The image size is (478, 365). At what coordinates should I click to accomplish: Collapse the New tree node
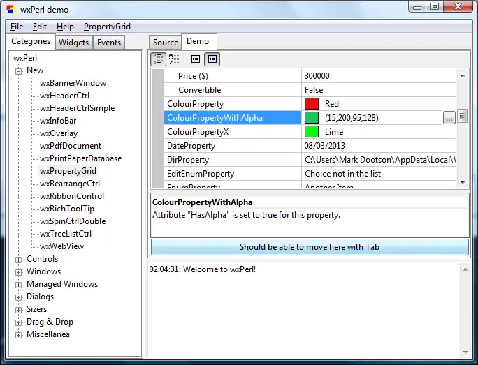[x=19, y=71]
